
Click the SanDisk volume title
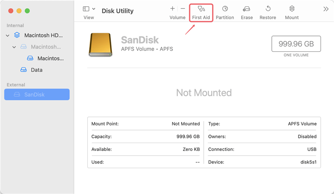point(140,40)
